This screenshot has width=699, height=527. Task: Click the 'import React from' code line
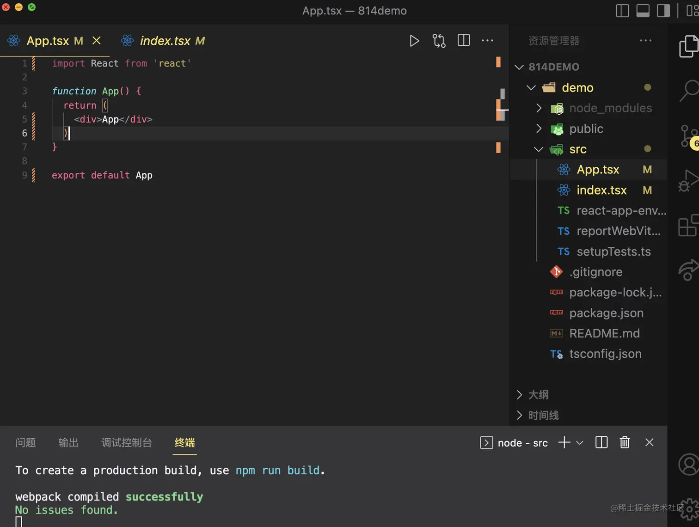click(x=121, y=63)
